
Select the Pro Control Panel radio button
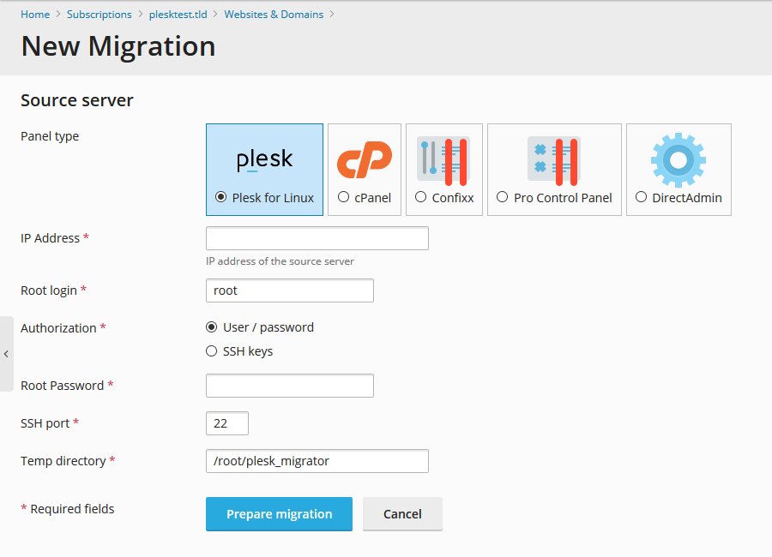503,197
